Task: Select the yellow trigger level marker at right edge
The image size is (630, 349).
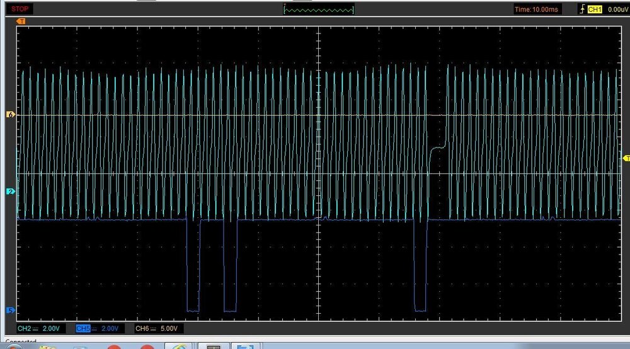Action: click(x=626, y=157)
